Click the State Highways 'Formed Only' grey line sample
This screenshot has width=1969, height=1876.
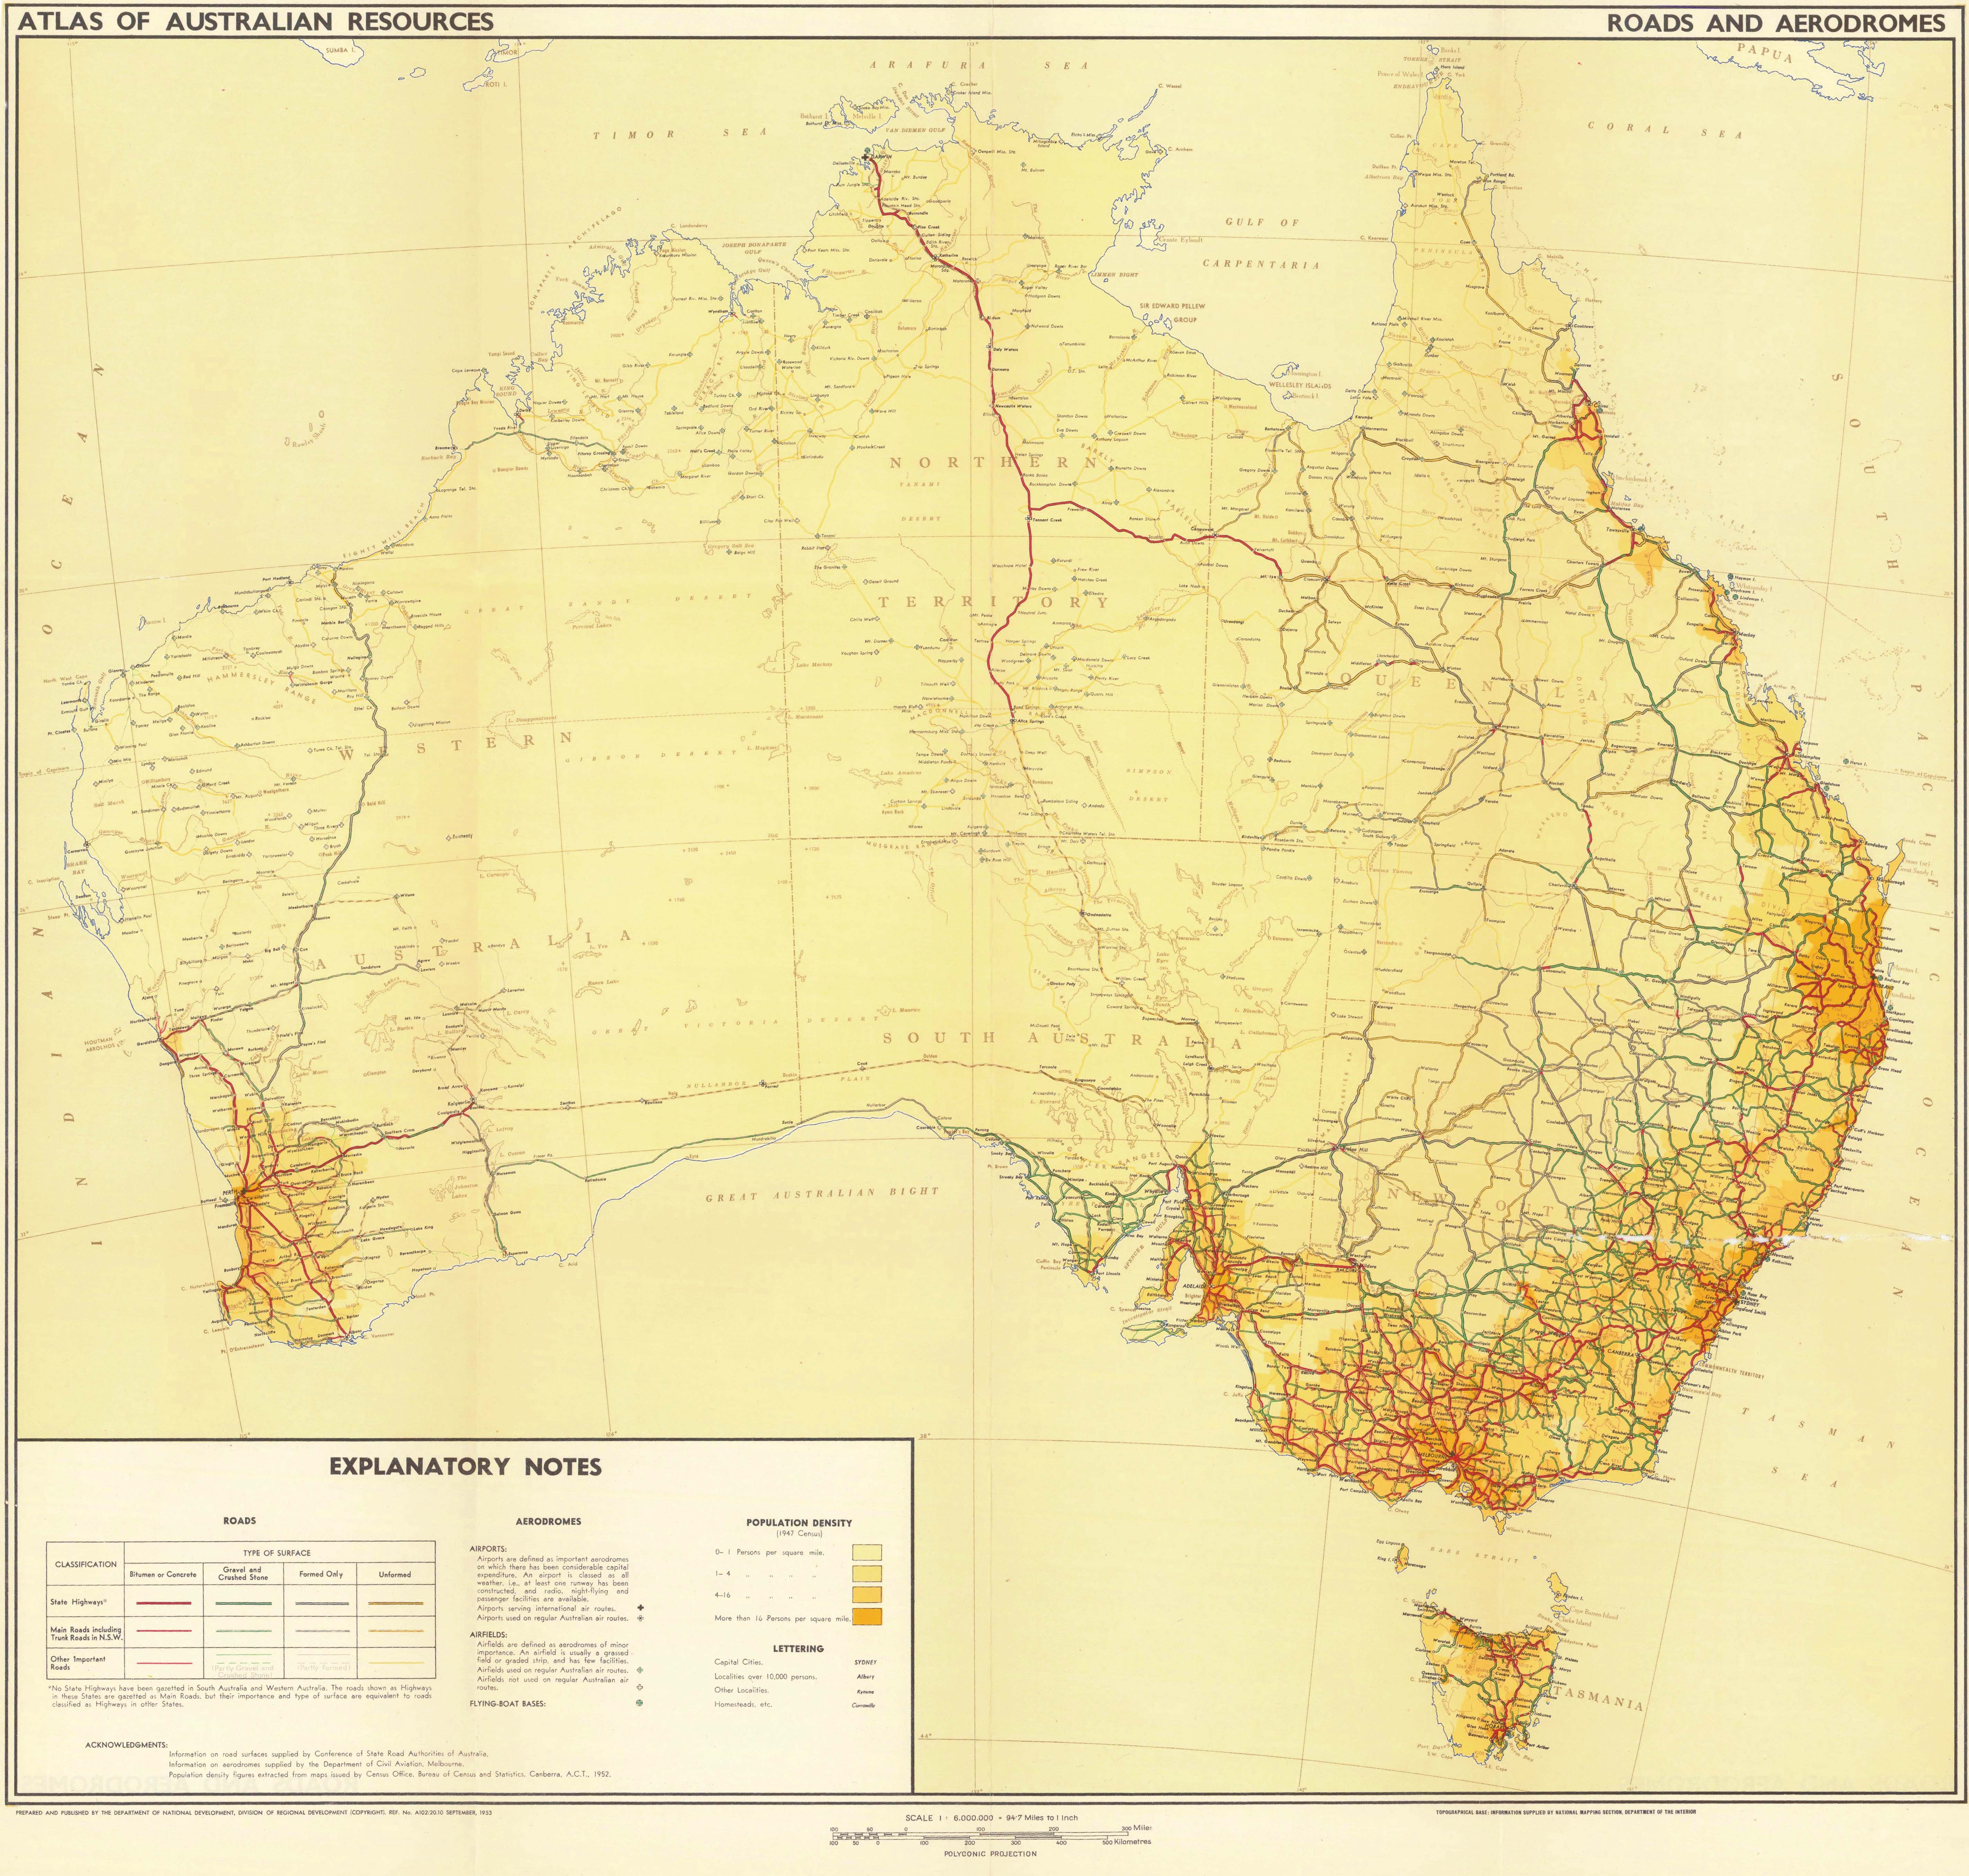tap(322, 1603)
